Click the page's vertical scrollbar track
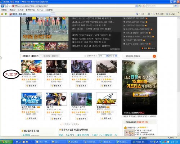Viewport: 180px width, 144px height. [x=179, y=77]
